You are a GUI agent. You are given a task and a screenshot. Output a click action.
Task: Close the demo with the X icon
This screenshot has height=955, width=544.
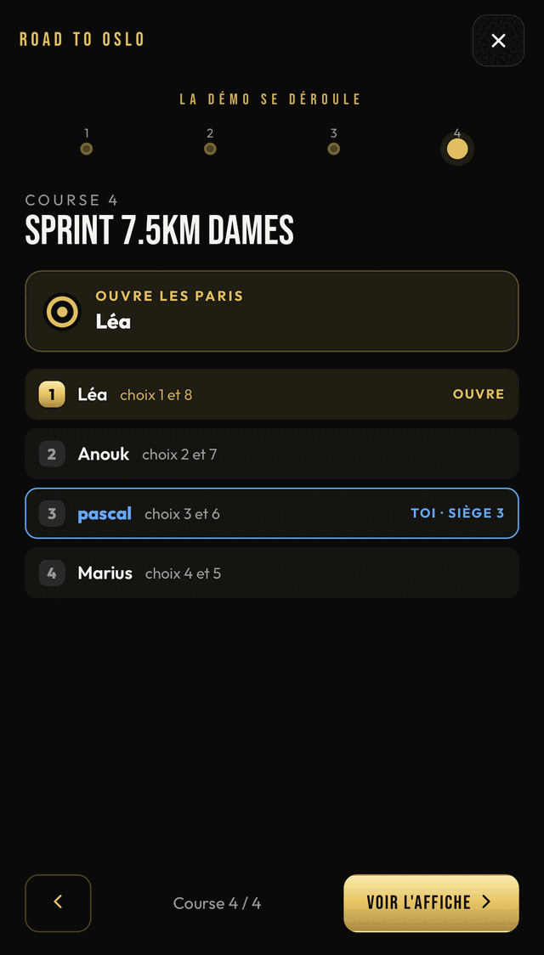click(x=498, y=41)
